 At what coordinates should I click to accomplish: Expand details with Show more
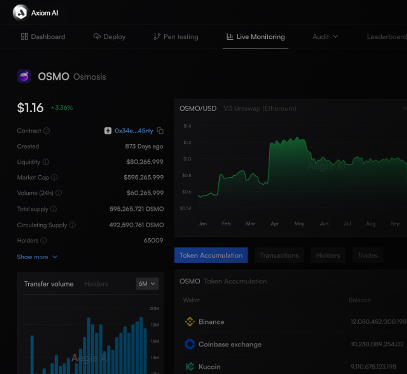(x=37, y=257)
